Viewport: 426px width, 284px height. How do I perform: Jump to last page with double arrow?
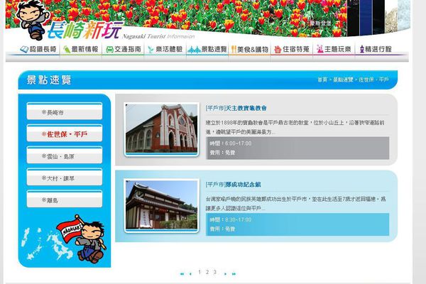234,273
